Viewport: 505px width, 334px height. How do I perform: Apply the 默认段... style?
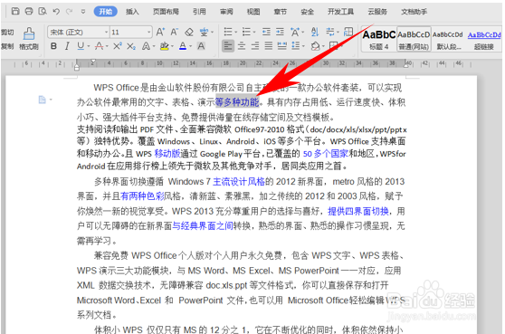[448, 39]
